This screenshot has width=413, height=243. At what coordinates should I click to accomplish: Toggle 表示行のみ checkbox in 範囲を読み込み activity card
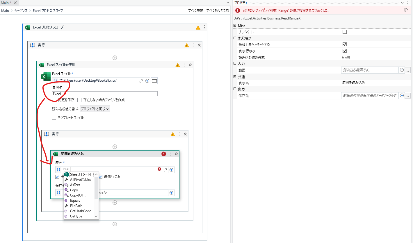(x=100, y=176)
